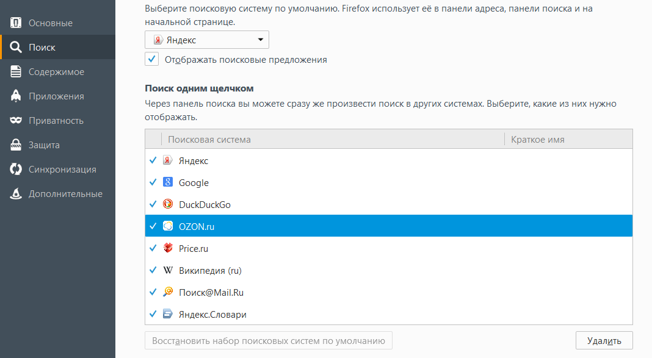Open the default search engine dropdown

pos(207,40)
